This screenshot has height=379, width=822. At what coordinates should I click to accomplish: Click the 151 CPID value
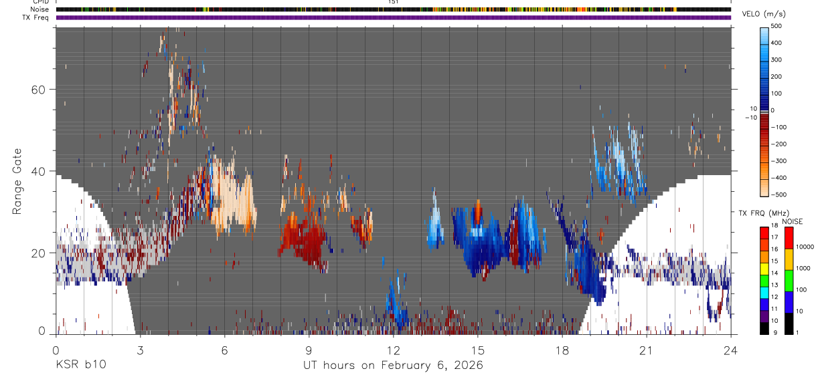(x=393, y=2)
